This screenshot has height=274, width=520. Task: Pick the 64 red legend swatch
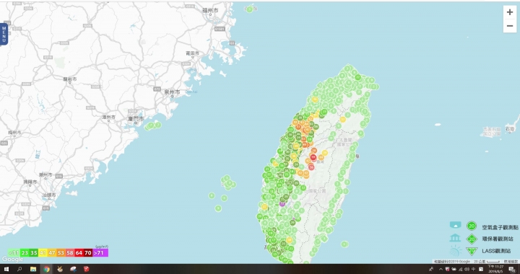pos(79,253)
